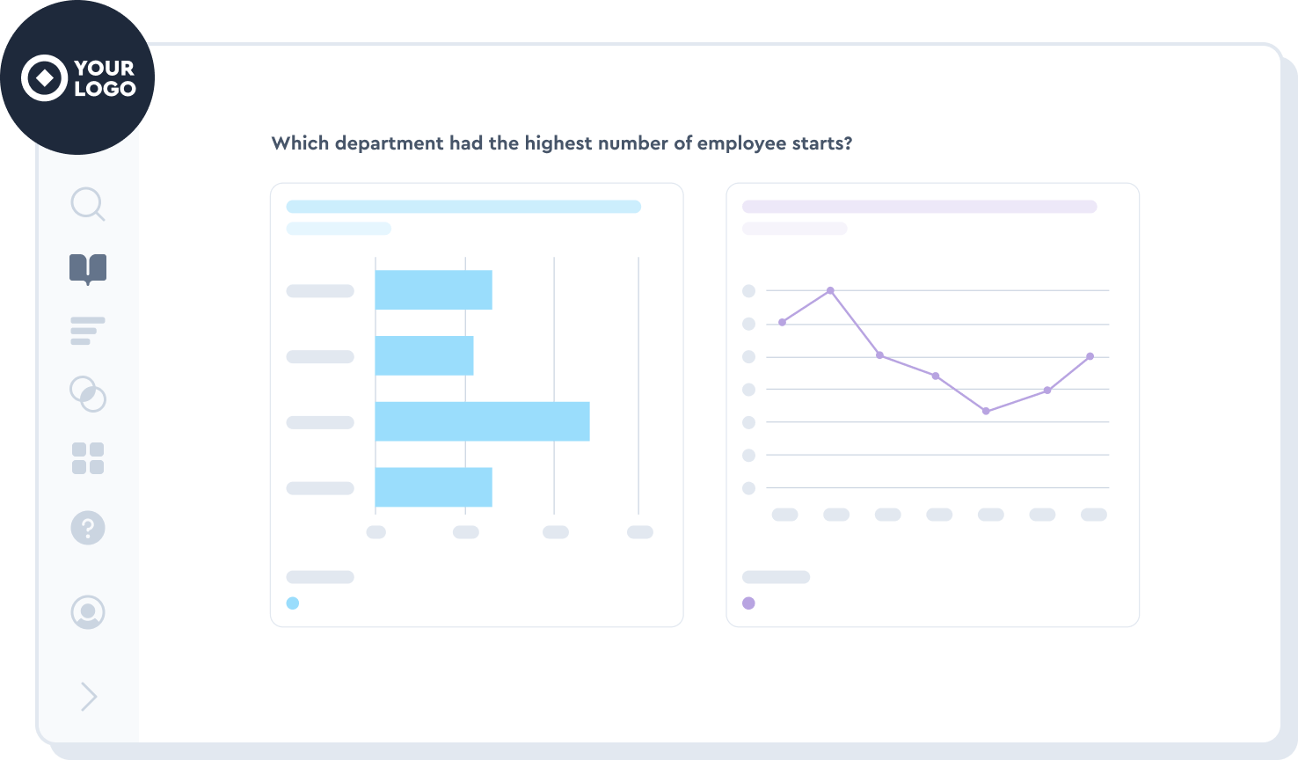This screenshot has height=760, width=1298.
Task: Expand the sidebar with chevron arrow
Action: coord(89,697)
